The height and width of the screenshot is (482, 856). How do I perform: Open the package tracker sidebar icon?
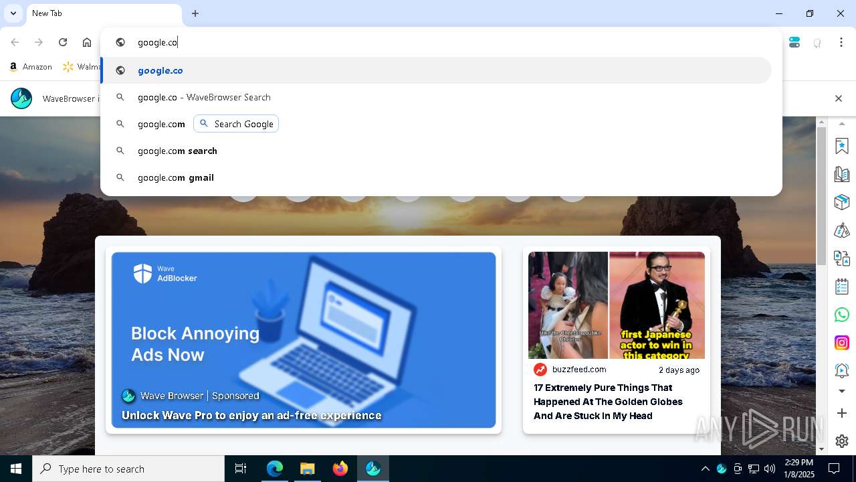[x=842, y=202]
